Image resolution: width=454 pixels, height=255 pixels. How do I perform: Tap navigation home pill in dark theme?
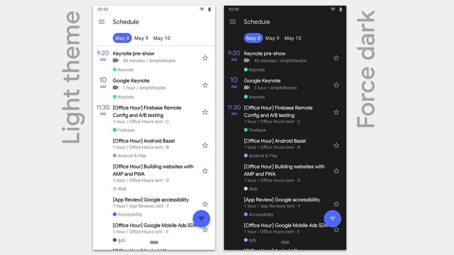tap(285, 242)
